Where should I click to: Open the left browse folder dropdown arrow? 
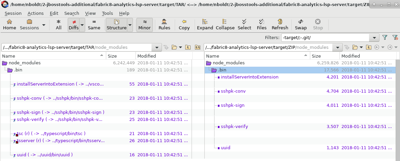180,47
